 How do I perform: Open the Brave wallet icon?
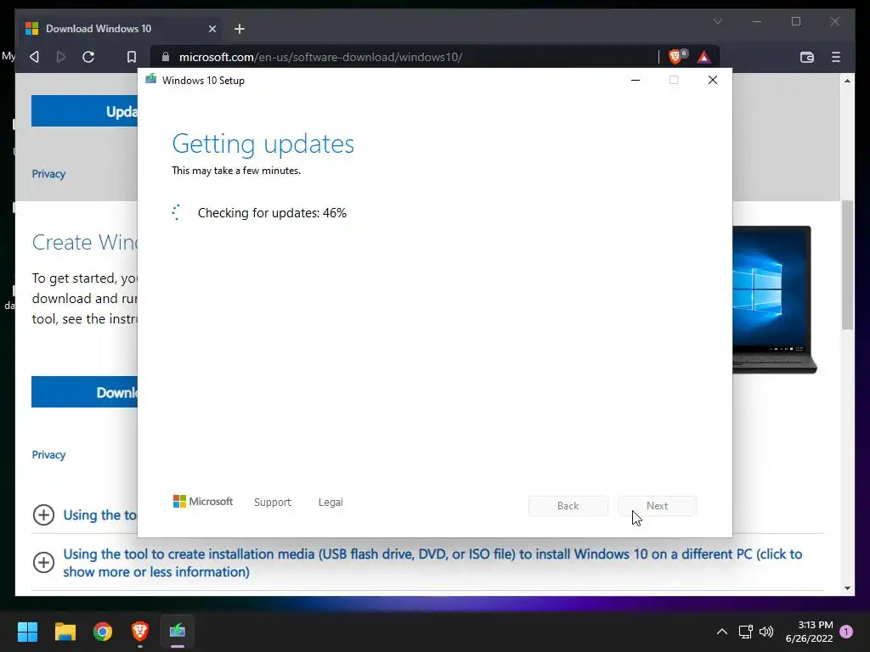(807, 57)
